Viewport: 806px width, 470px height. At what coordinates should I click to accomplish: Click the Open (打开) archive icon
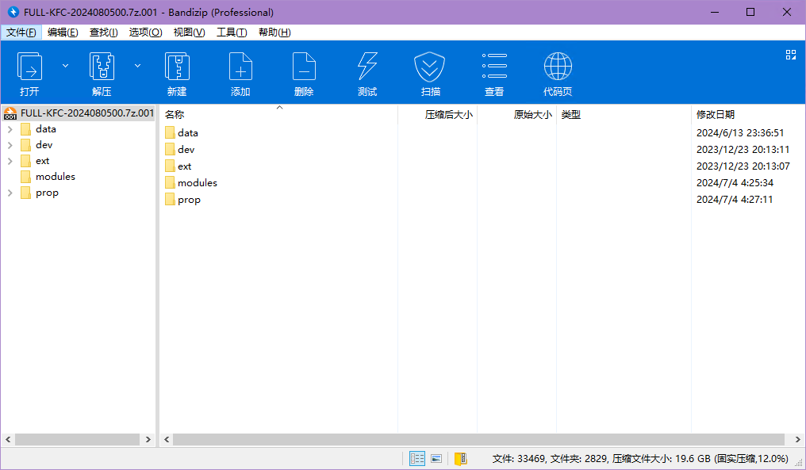click(x=29, y=68)
